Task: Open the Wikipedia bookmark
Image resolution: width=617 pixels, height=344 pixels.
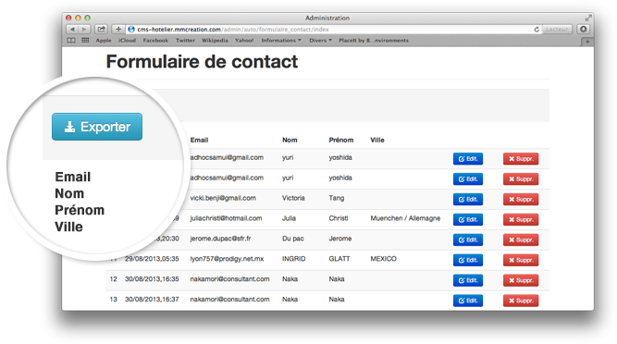Action: (215, 41)
